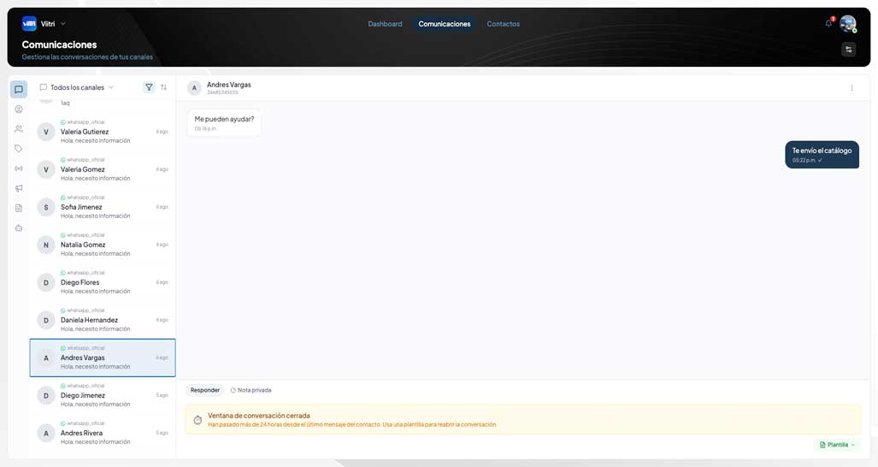The image size is (878, 467).
Task: Open Valeria Gutierez conversation
Action: (x=103, y=132)
